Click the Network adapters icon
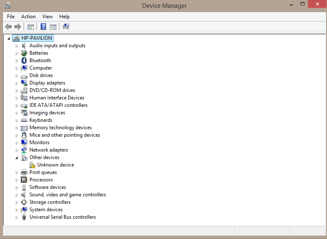Viewport: 327px width, 239px height. click(24, 150)
